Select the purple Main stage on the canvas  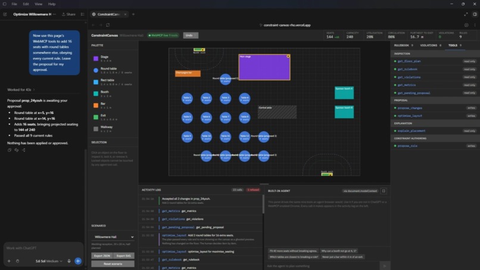(264, 67)
